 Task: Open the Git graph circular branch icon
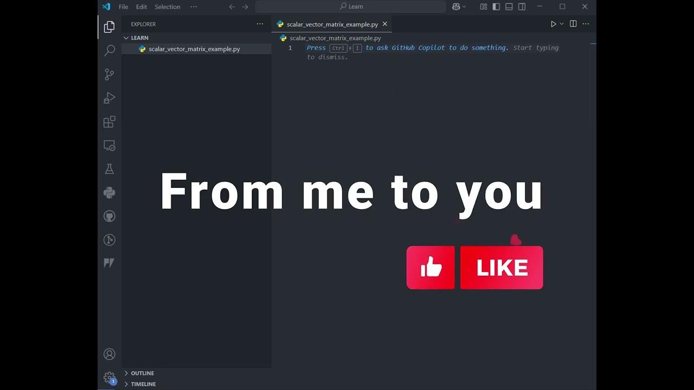pyautogui.click(x=110, y=239)
